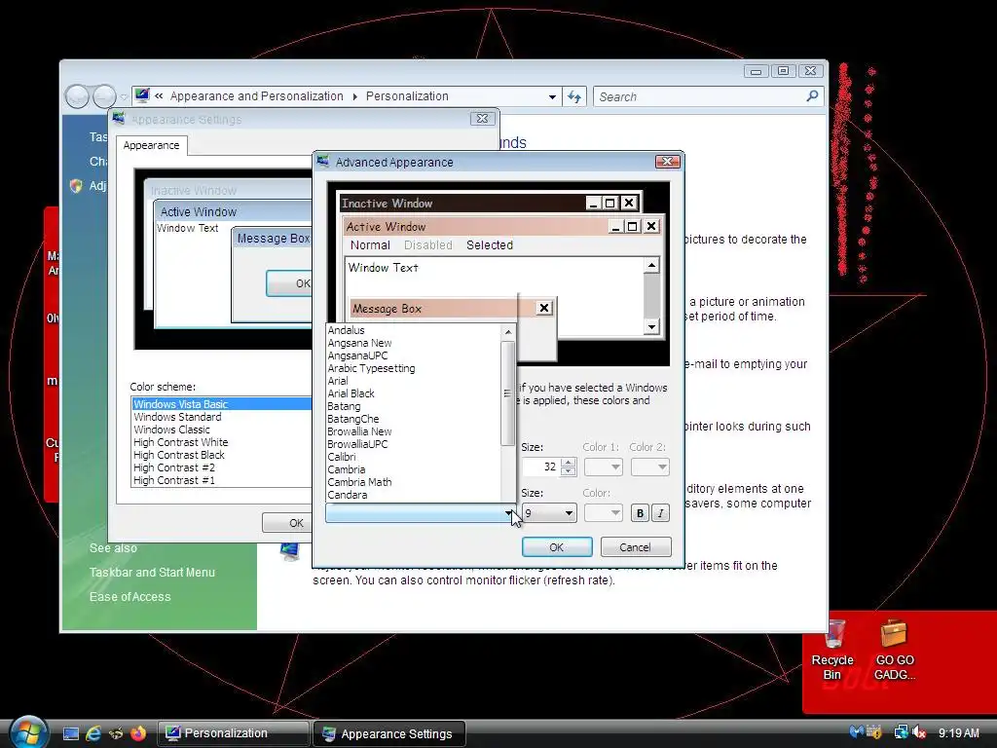Click Disabled menu in preview window

click(x=428, y=244)
